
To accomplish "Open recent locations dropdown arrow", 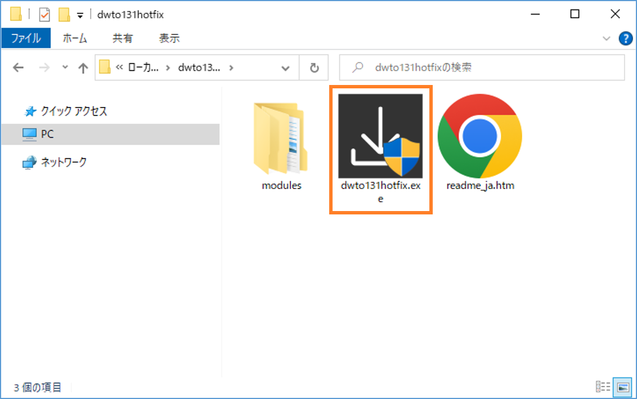I will click(x=65, y=67).
